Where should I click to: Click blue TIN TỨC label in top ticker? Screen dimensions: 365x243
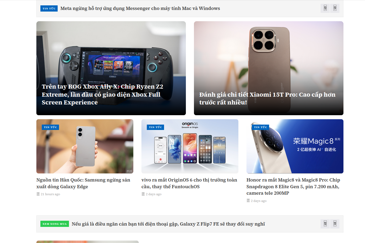point(49,9)
